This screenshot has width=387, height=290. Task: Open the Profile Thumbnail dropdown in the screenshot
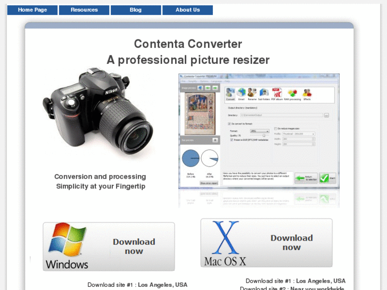299,134
